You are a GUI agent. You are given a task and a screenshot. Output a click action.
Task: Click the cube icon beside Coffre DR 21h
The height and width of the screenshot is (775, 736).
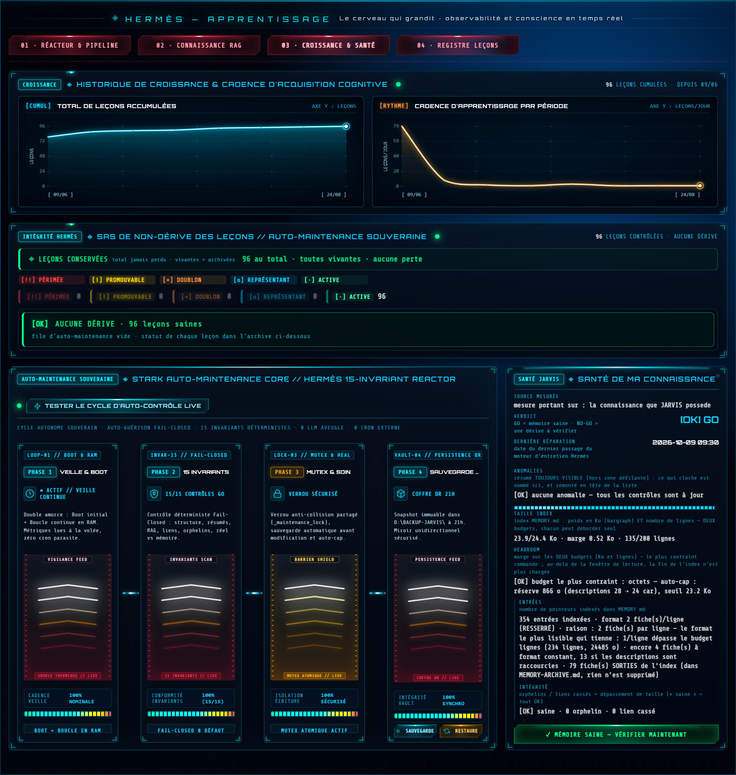click(401, 493)
